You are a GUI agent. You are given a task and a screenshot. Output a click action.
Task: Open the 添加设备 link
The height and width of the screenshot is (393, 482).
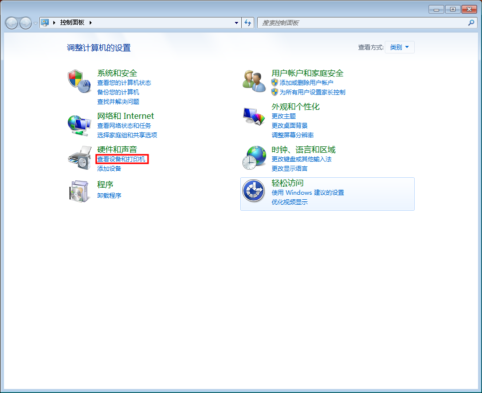point(109,168)
